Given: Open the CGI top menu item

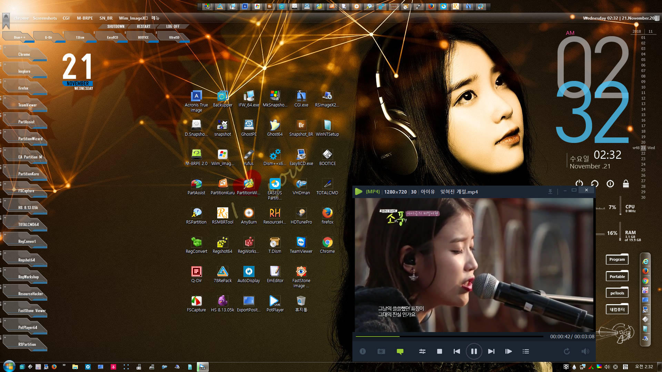Looking at the screenshot, I should pyautogui.click(x=66, y=18).
